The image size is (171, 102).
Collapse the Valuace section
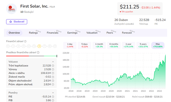coord(53,62)
